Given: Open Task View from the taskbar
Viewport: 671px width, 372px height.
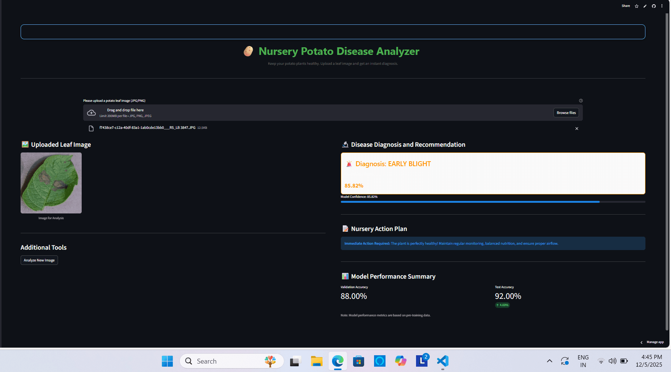Looking at the screenshot, I should [x=295, y=361].
